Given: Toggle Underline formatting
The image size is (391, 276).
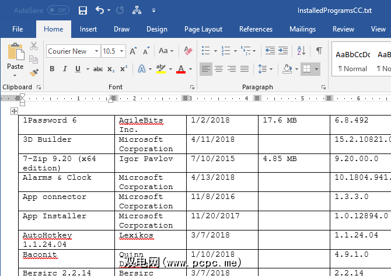Looking at the screenshot, I should (78, 69).
